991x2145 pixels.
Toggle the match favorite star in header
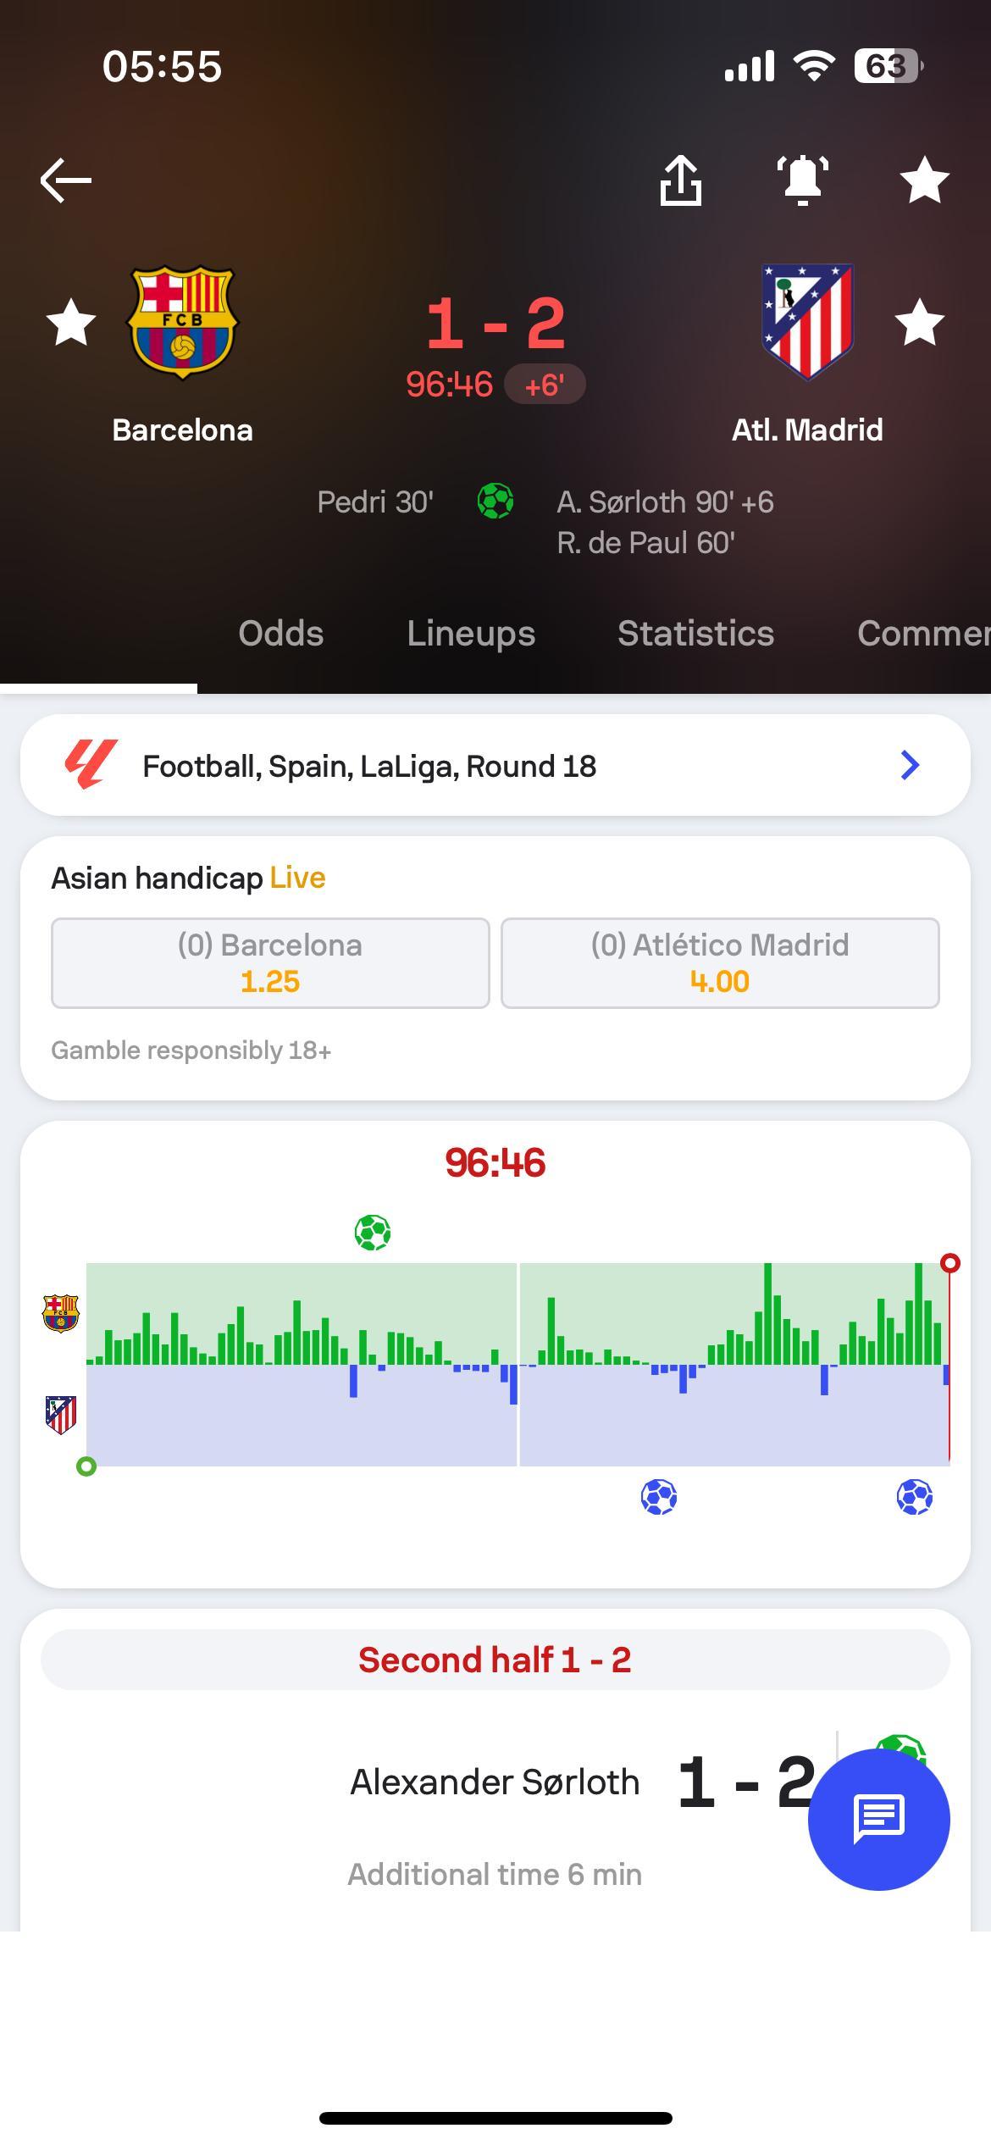(x=924, y=180)
